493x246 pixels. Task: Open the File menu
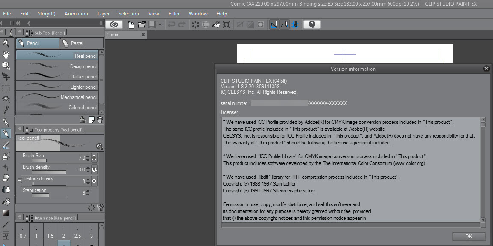point(6,14)
